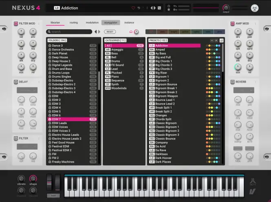This screenshot has height=202, width=271.
Task: Toggle lower right eye visibility button
Action: pyautogui.click(x=267, y=156)
